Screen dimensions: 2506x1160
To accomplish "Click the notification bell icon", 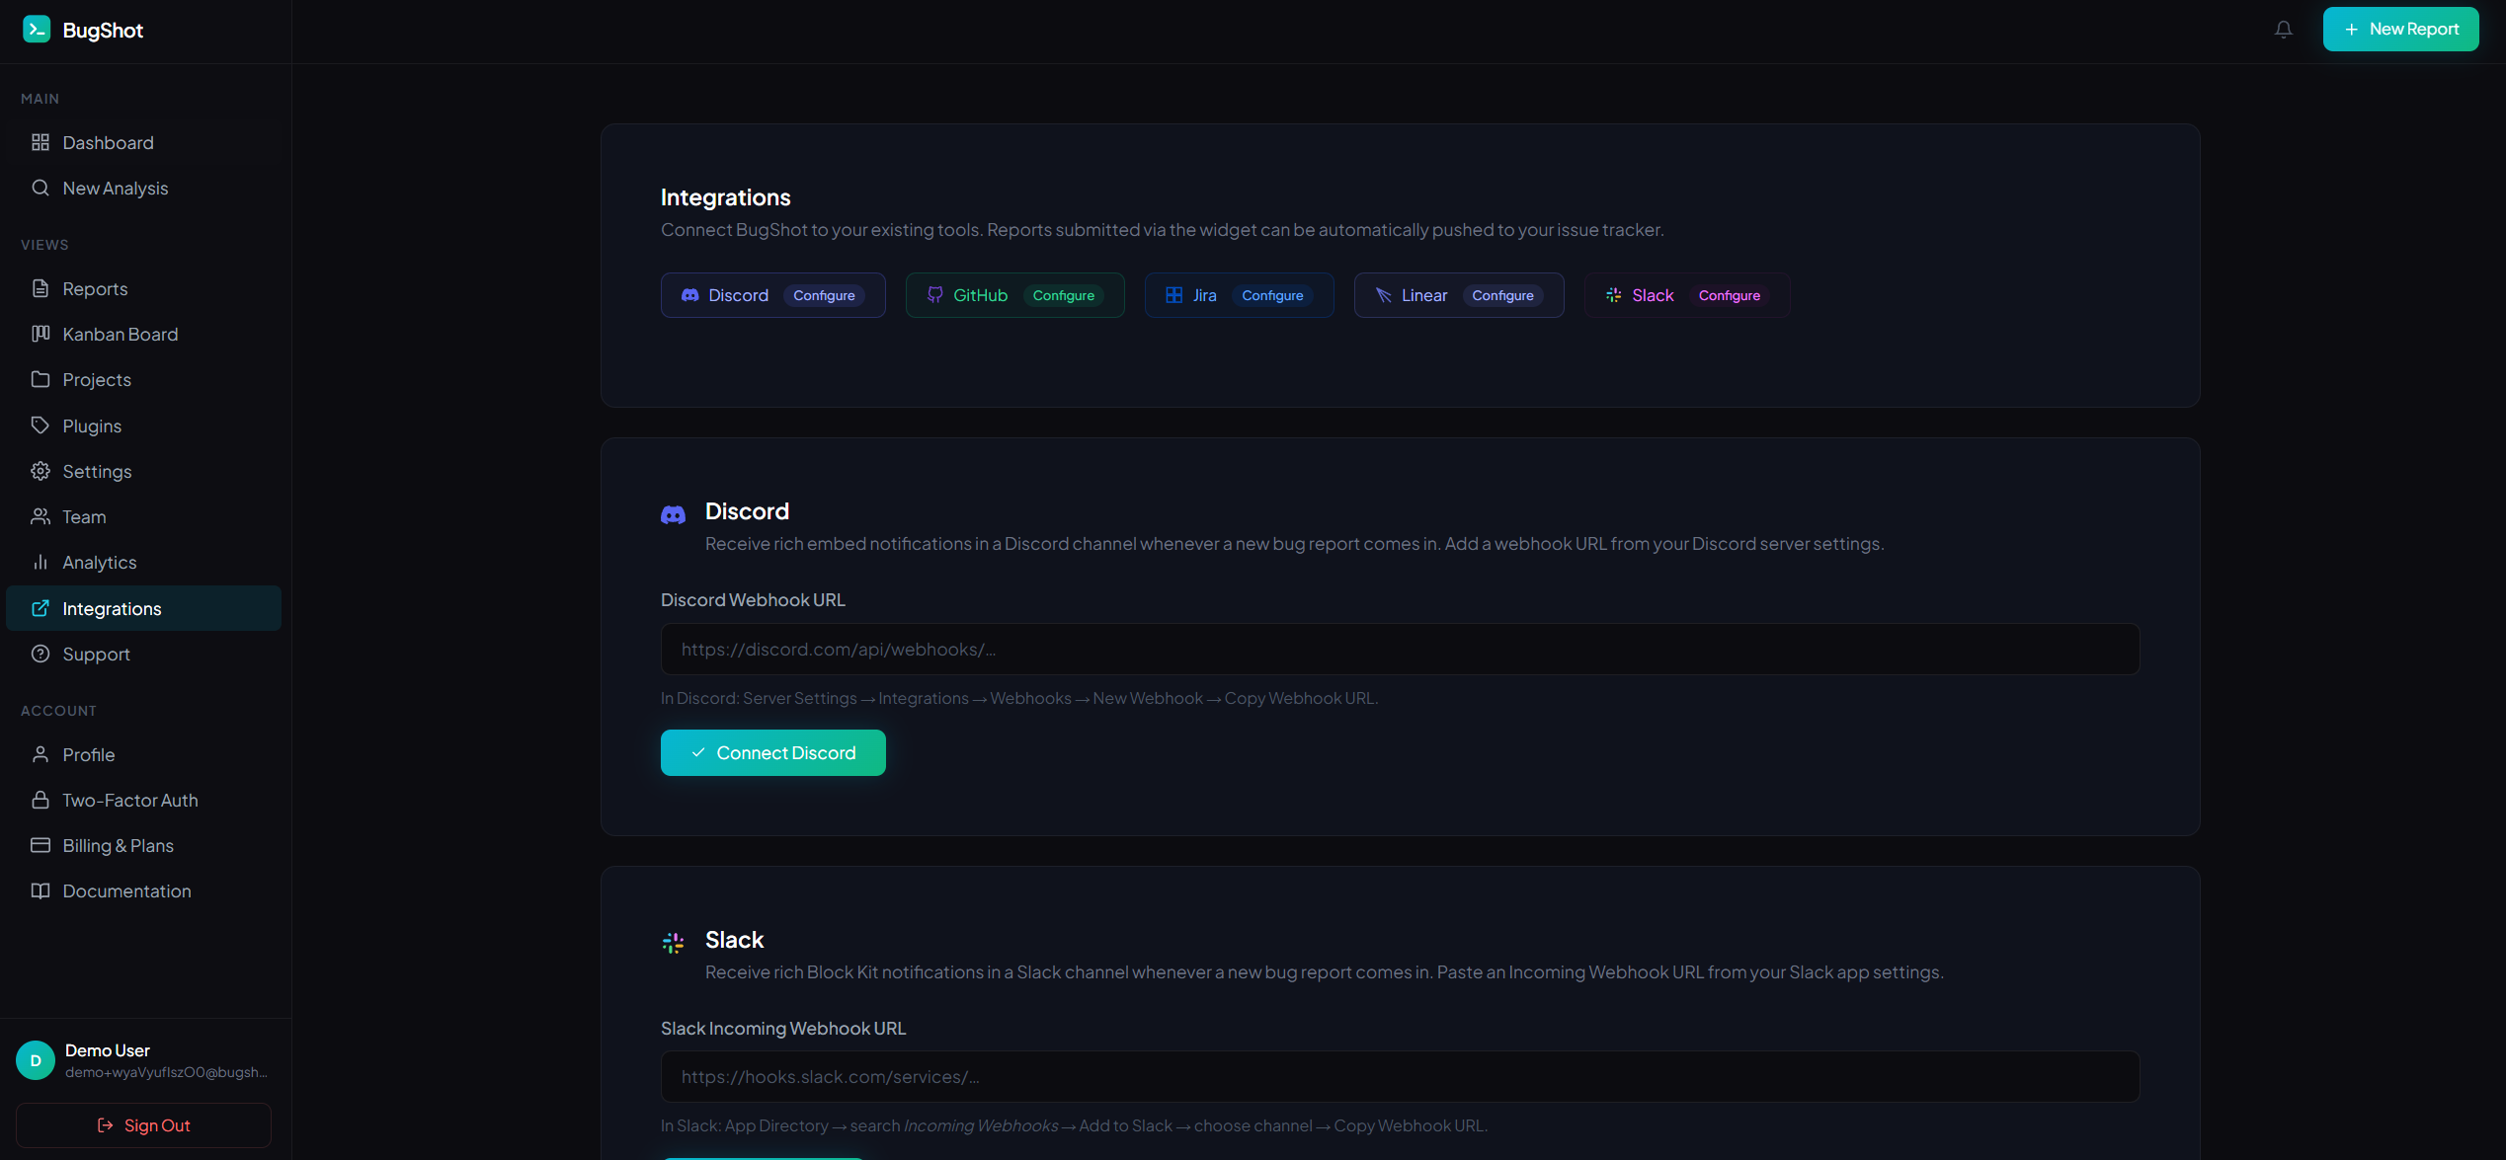I will coord(2283,30).
